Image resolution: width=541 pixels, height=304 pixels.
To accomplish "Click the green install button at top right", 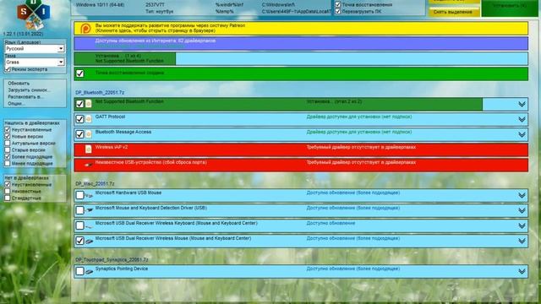I will (x=510, y=8).
